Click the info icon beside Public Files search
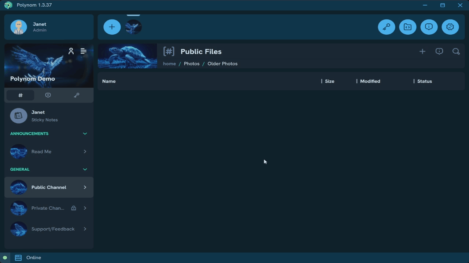 439,51
